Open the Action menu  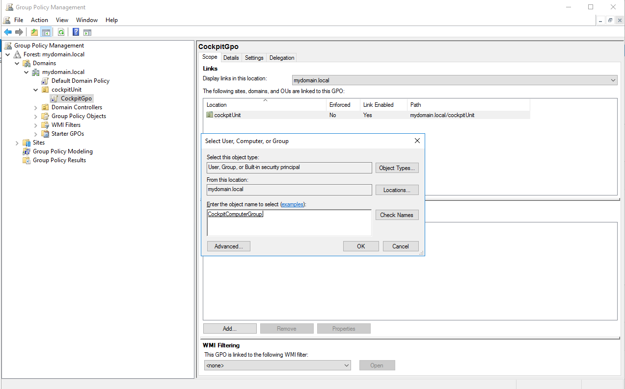39,20
